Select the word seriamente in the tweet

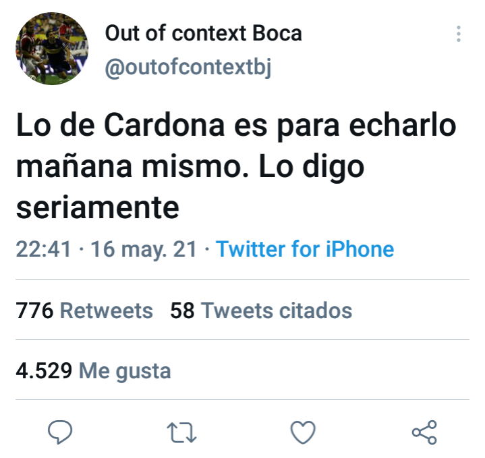tap(97, 207)
